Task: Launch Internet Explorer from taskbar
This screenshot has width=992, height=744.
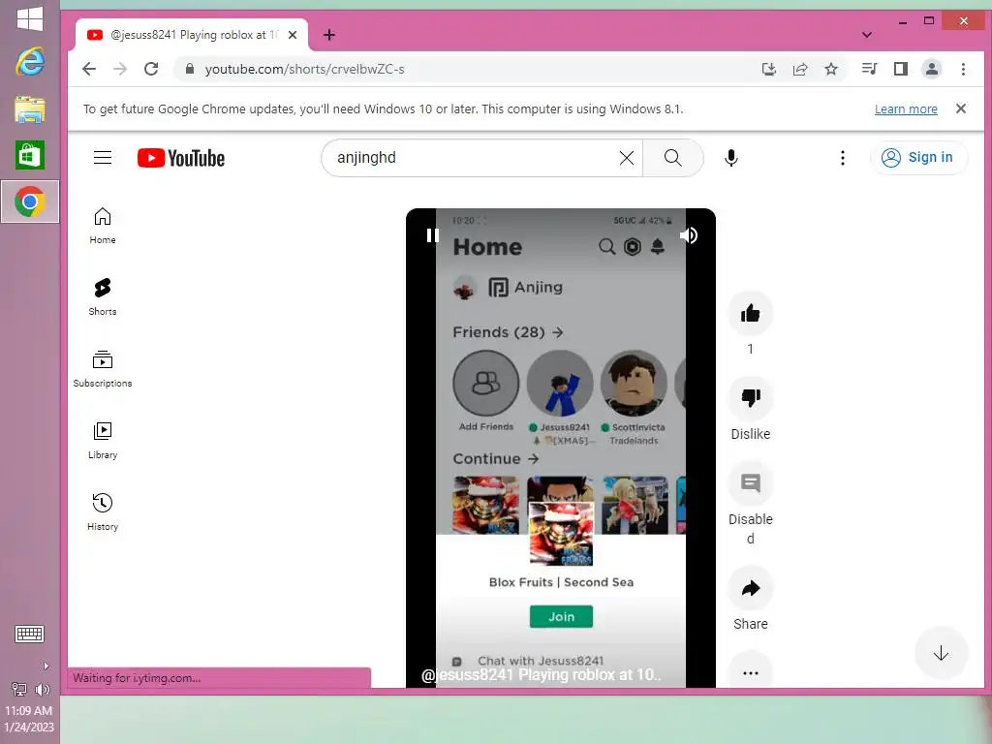Action: pyautogui.click(x=30, y=62)
